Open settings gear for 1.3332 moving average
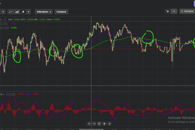 tap(4, 28)
